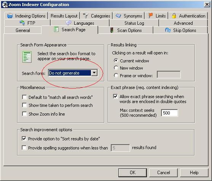Enable Show Zoom info line
The height and width of the screenshot is (181, 212).
(24, 114)
